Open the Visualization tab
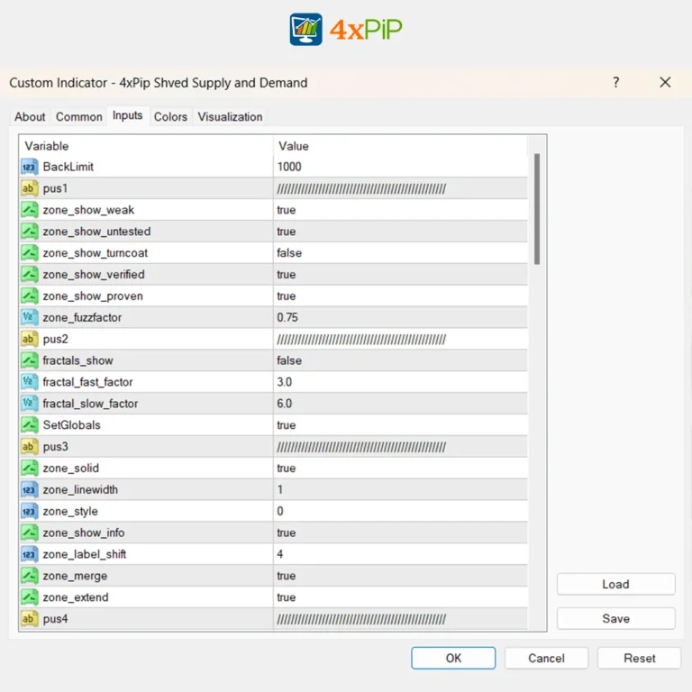 pos(230,117)
